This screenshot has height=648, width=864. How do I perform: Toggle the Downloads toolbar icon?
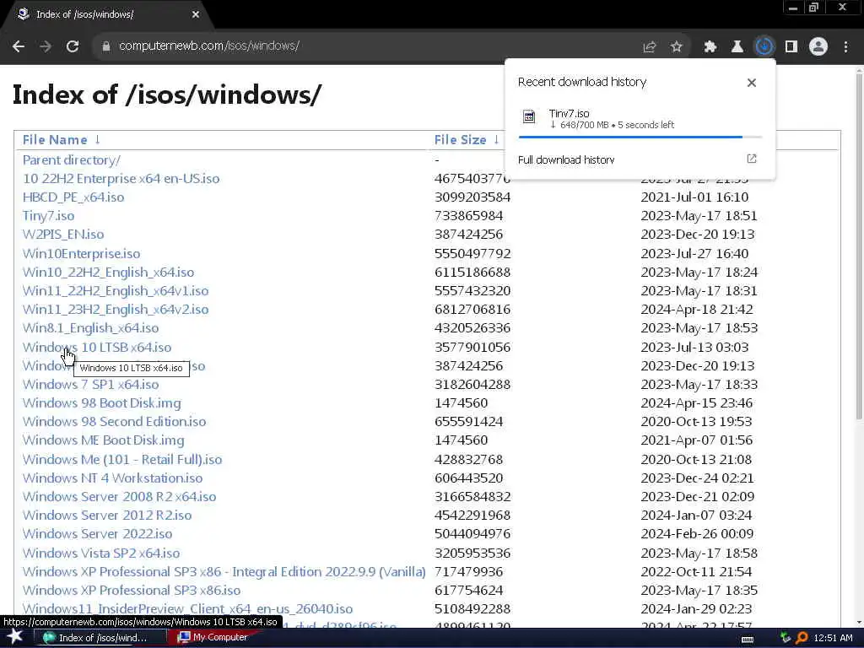click(764, 47)
